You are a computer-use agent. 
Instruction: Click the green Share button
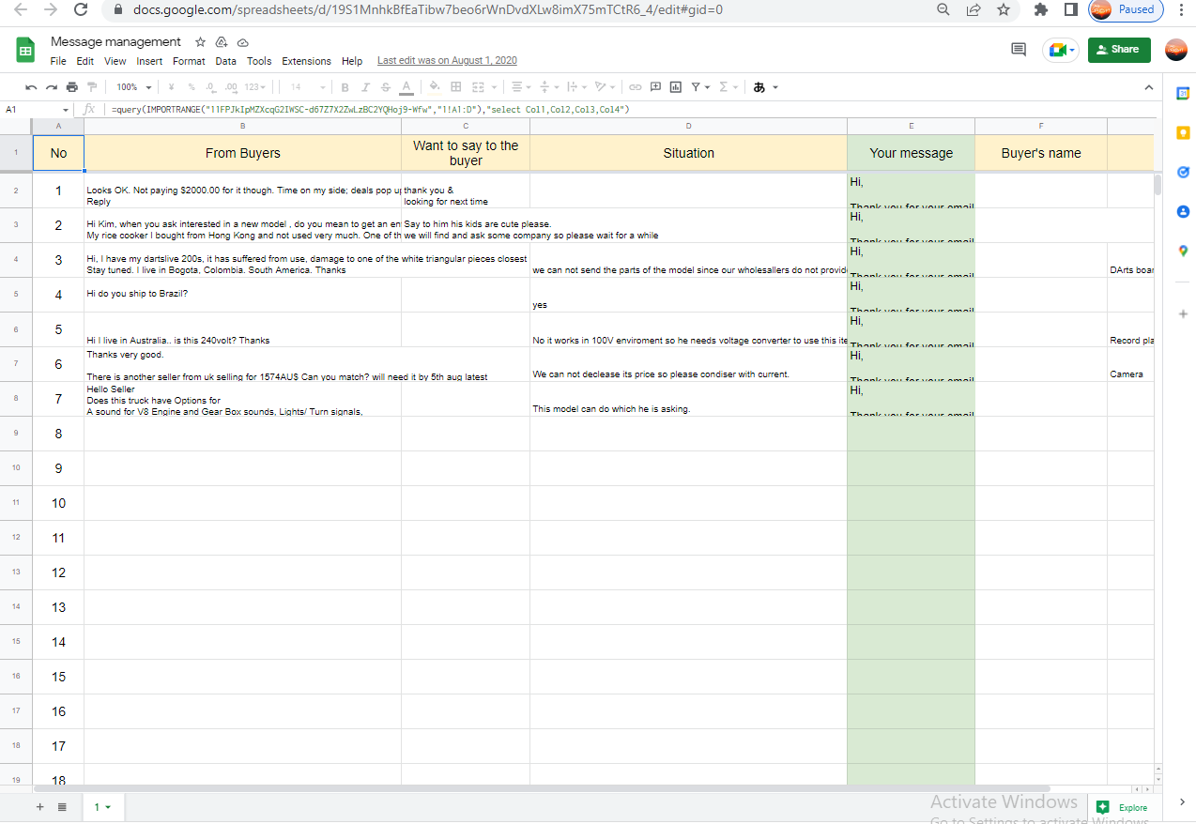[x=1119, y=50]
